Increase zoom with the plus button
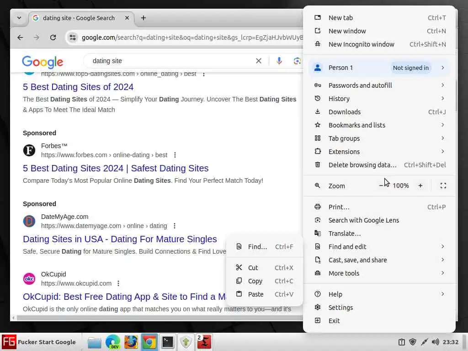This screenshot has width=468, height=351. [420, 186]
